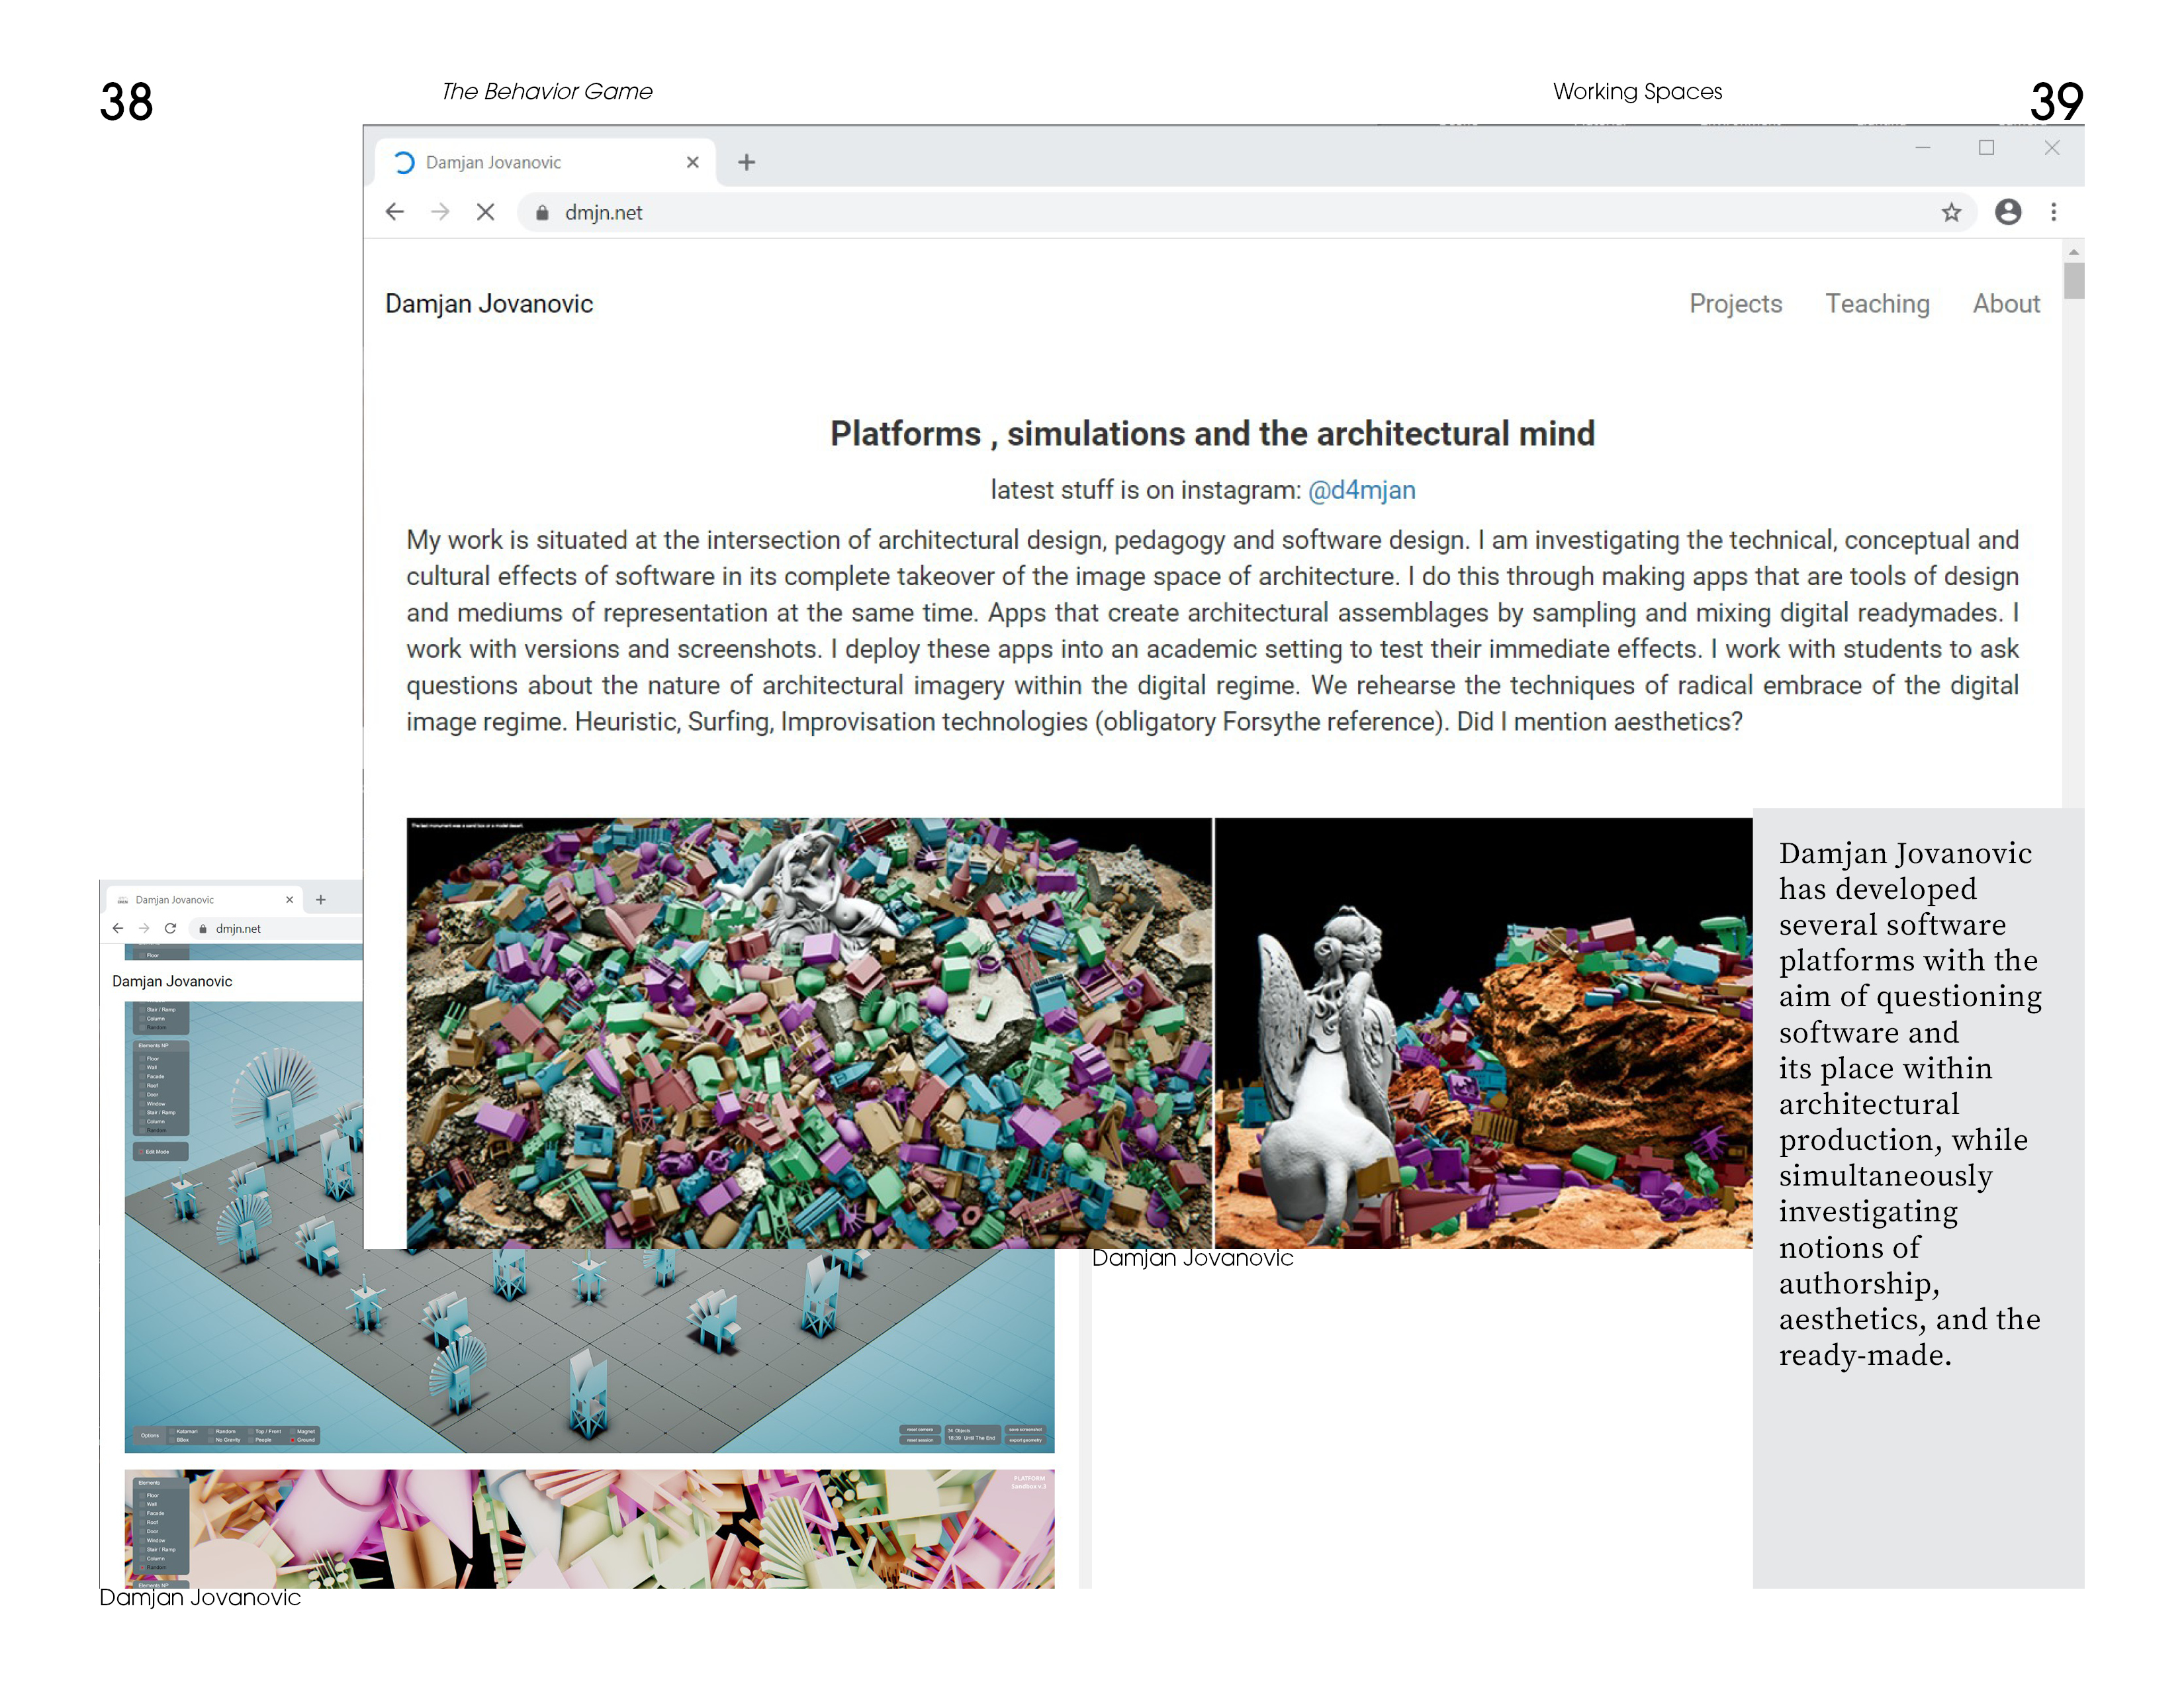Reload the page in the small browser window
This screenshot has width=2184, height=1688.
[x=170, y=928]
